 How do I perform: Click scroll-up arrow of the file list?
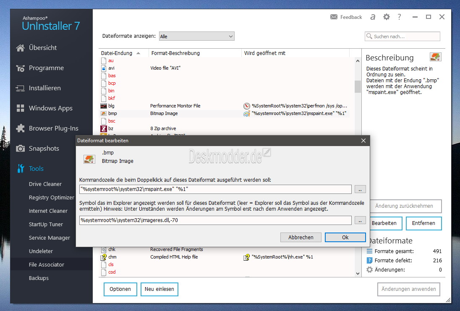[x=358, y=61]
